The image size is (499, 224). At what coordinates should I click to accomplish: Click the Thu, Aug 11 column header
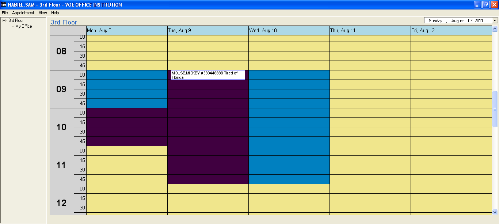(x=370, y=30)
